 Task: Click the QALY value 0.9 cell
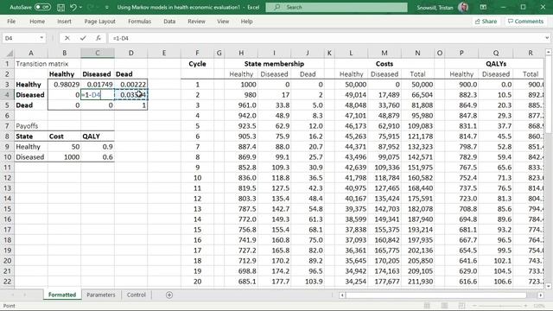[x=98, y=147]
